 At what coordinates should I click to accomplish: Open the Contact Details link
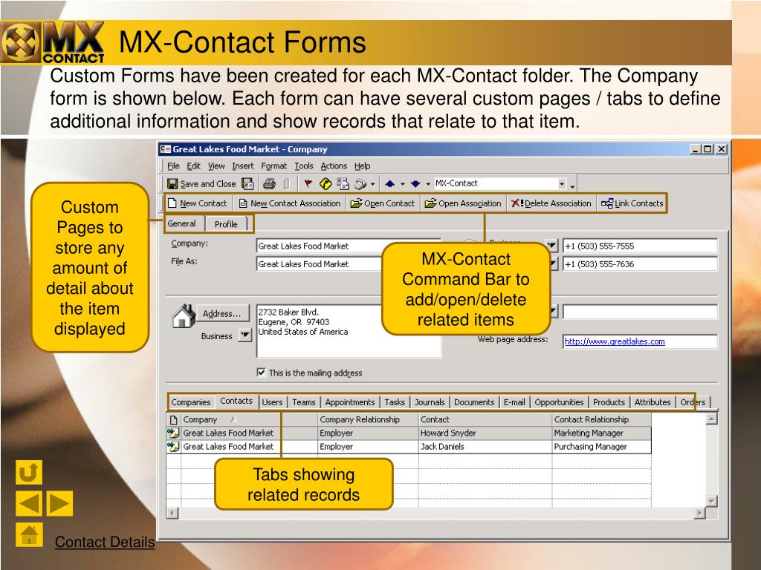click(x=105, y=542)
